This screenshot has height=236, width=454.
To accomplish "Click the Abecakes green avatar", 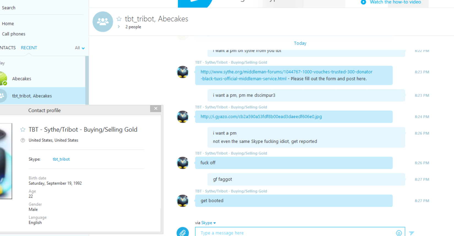I will point(3,78).
